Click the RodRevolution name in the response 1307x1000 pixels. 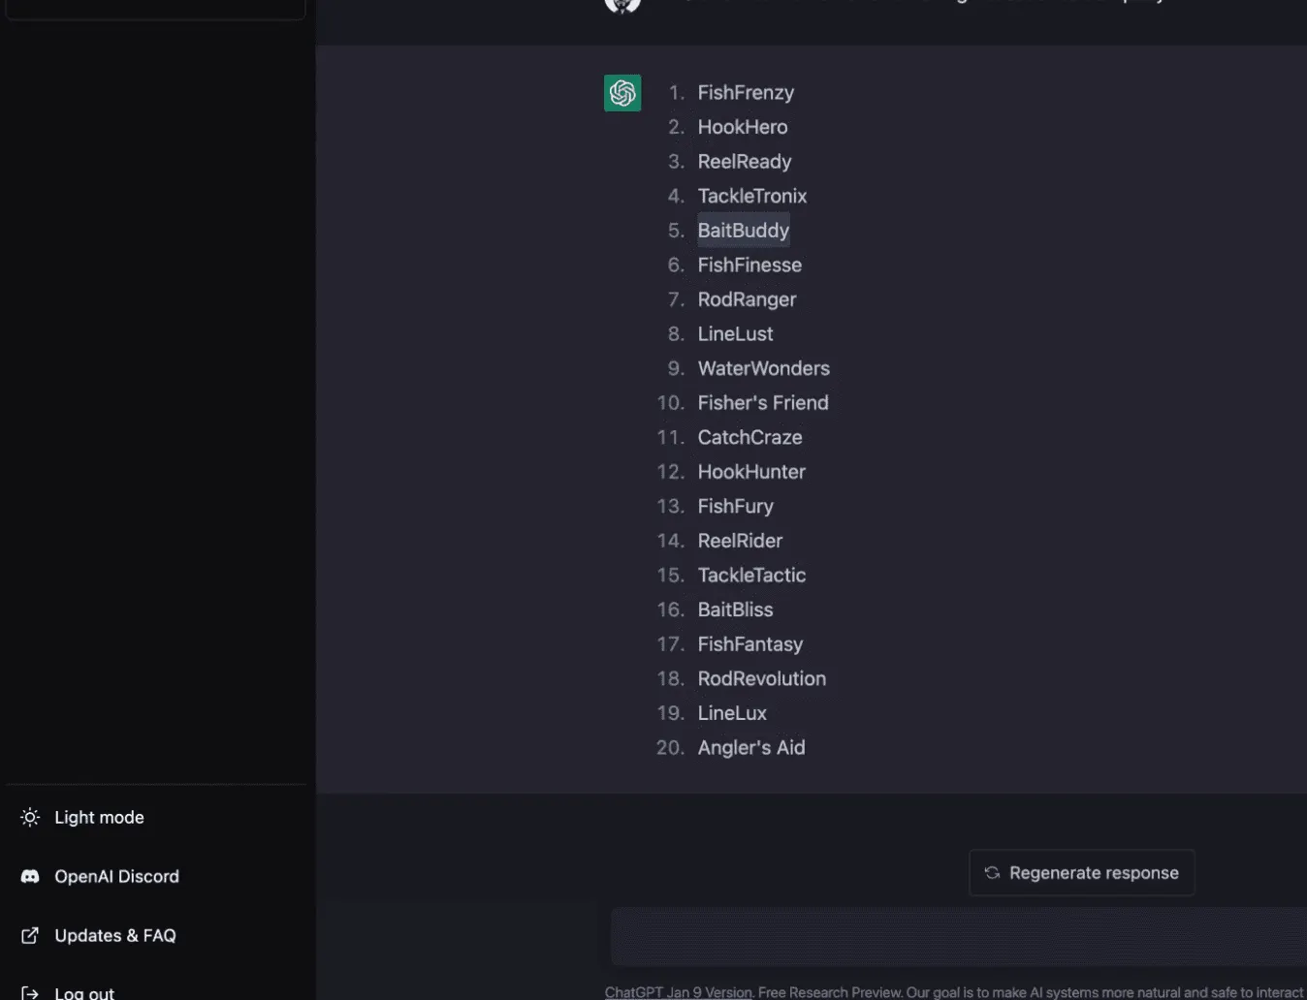(x=762, y=678)
